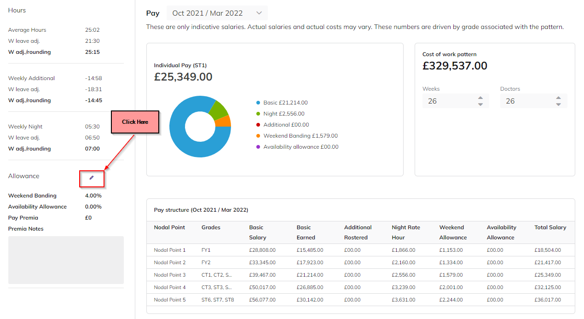584x319 pixels.
Task: Click the £3,239.00 night rate cell
Action: (404, 287)
